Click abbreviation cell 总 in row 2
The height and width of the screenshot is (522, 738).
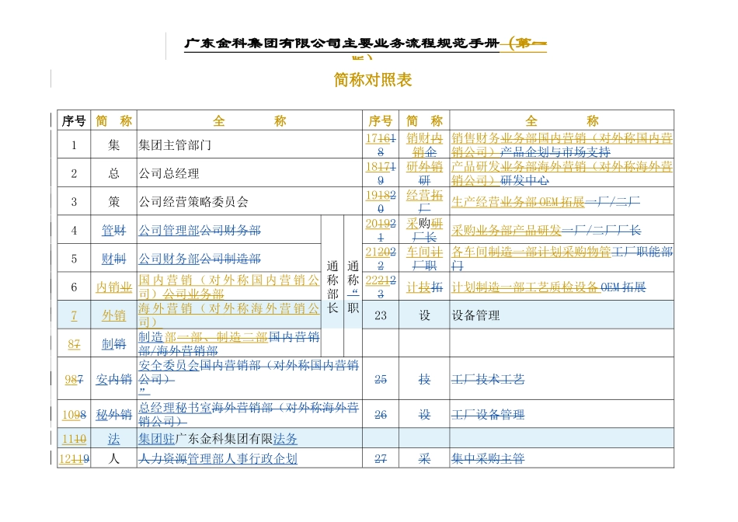click(x=114, y=173)
